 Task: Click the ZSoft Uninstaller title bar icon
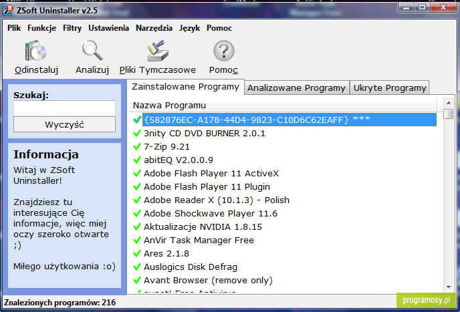tap(8, 10)
